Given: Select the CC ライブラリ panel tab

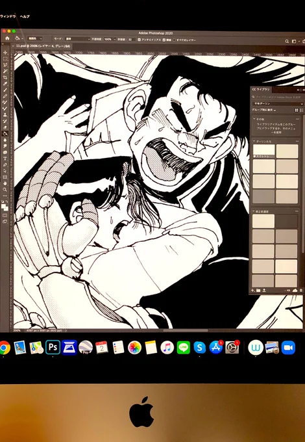Looking at the screenshot, I should tap(260, 89).
